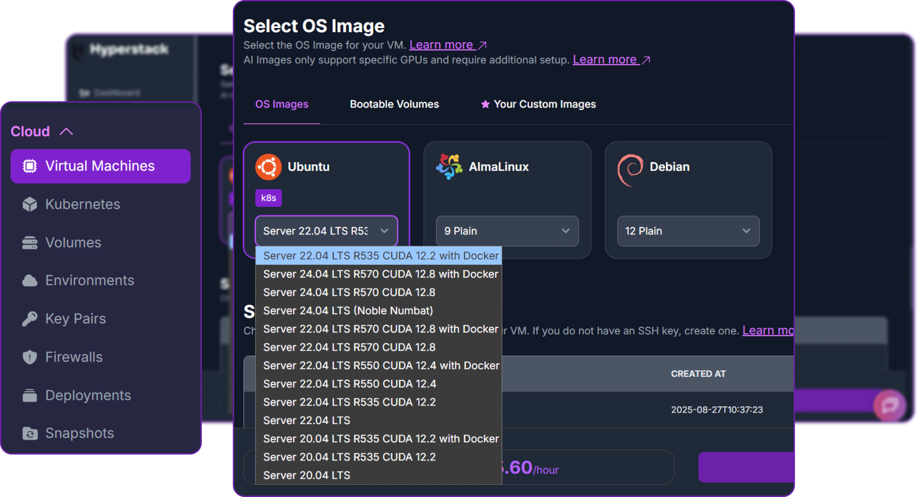This screenshot has width=918, height=497.
Task: Click the Environments cloud icon
Action: [x=30, y=280]
